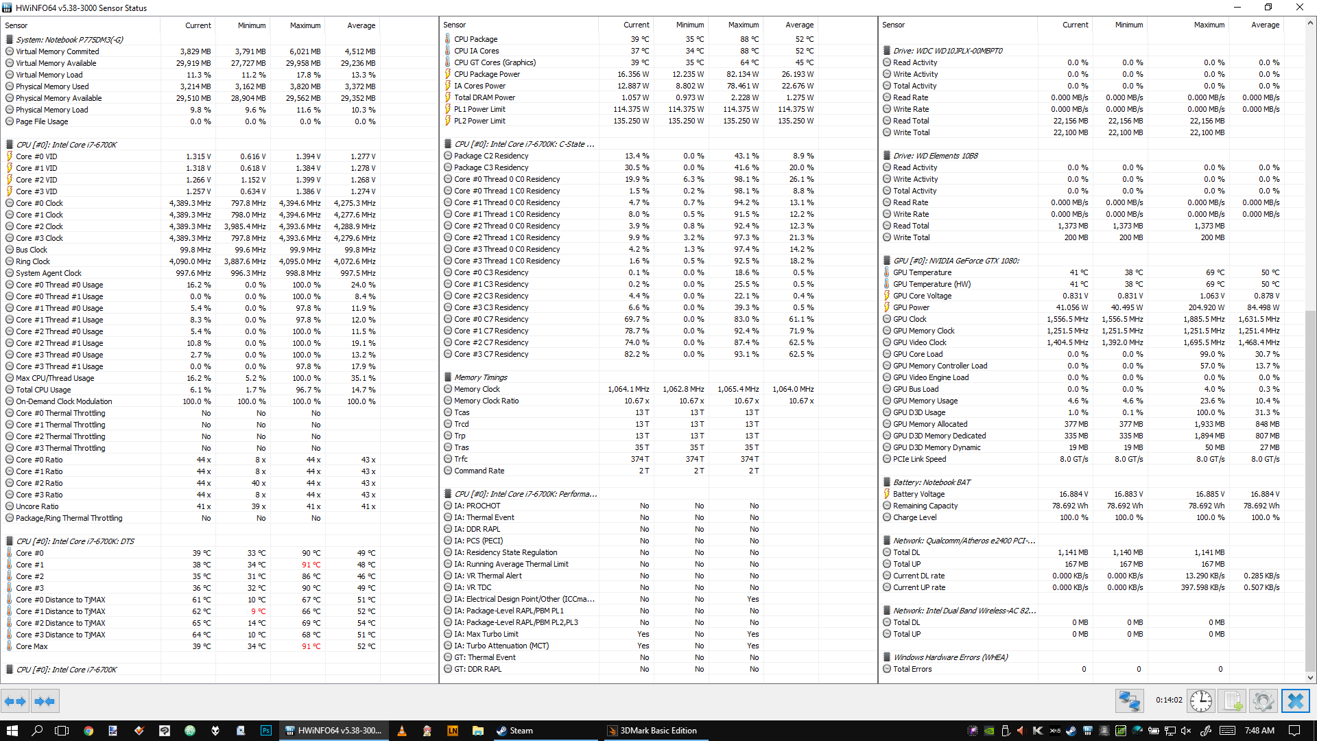Close sensors with the blue X button
The height and width of the screenshot is (741, 1317).
[1295, 701]
